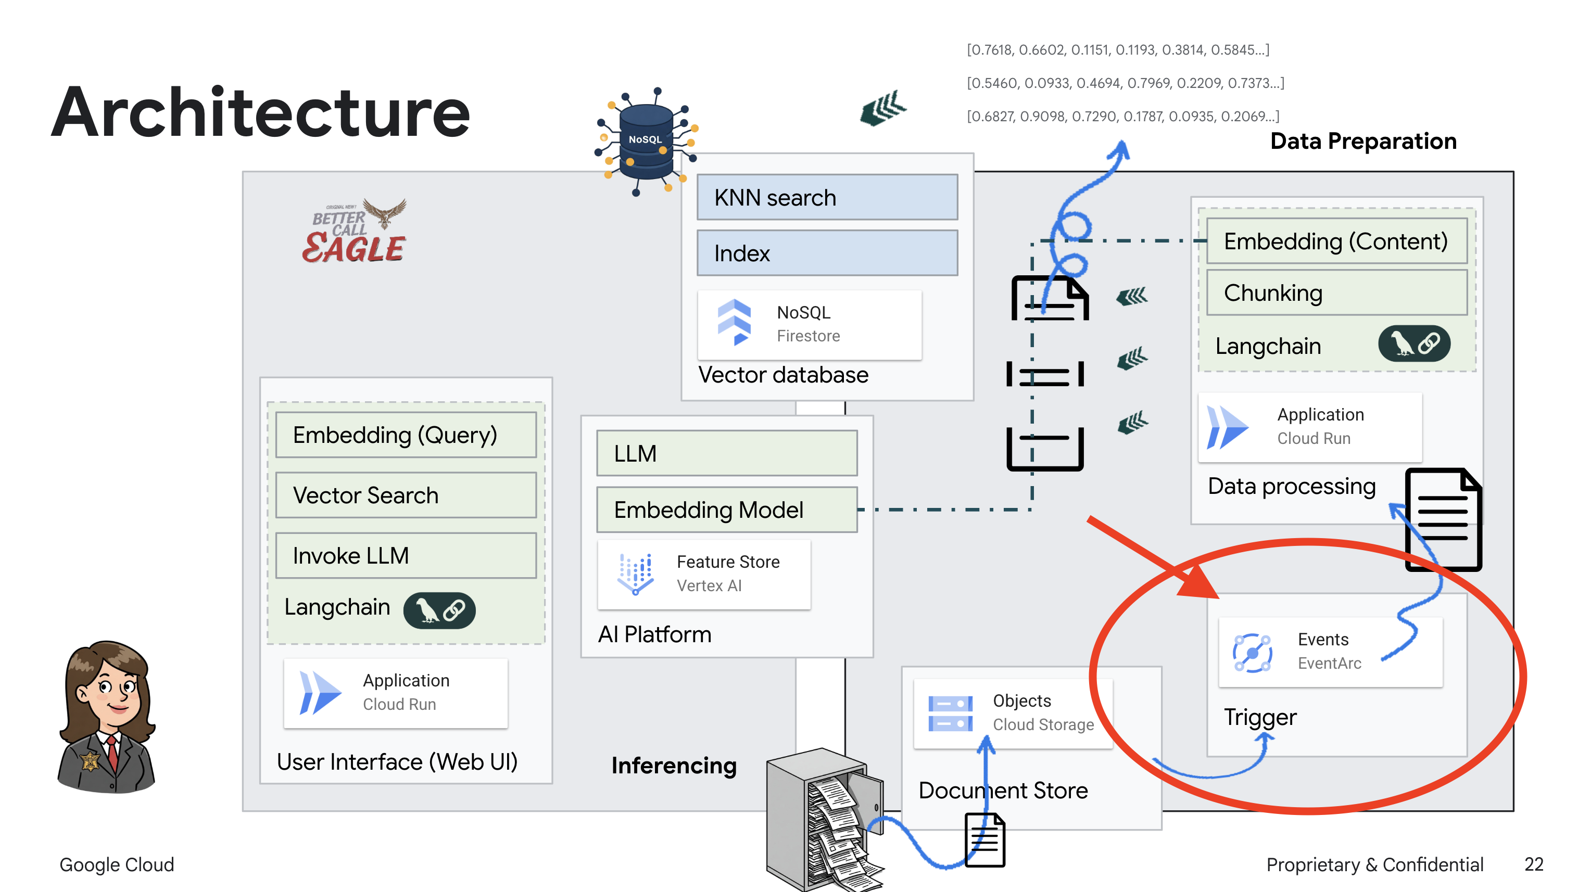Select the KNN search box
This screenshot has width=1591, height=892.
(x=827, y=198)
